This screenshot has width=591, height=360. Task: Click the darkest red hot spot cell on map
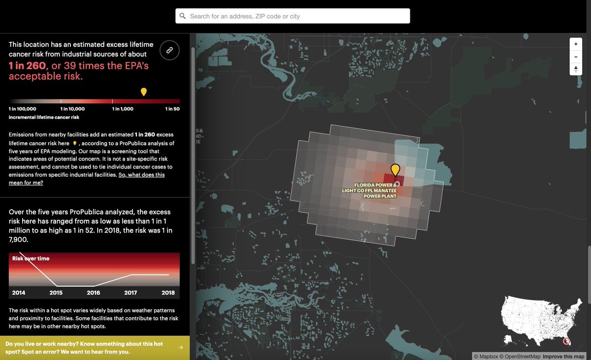click(x=393, y=180)
